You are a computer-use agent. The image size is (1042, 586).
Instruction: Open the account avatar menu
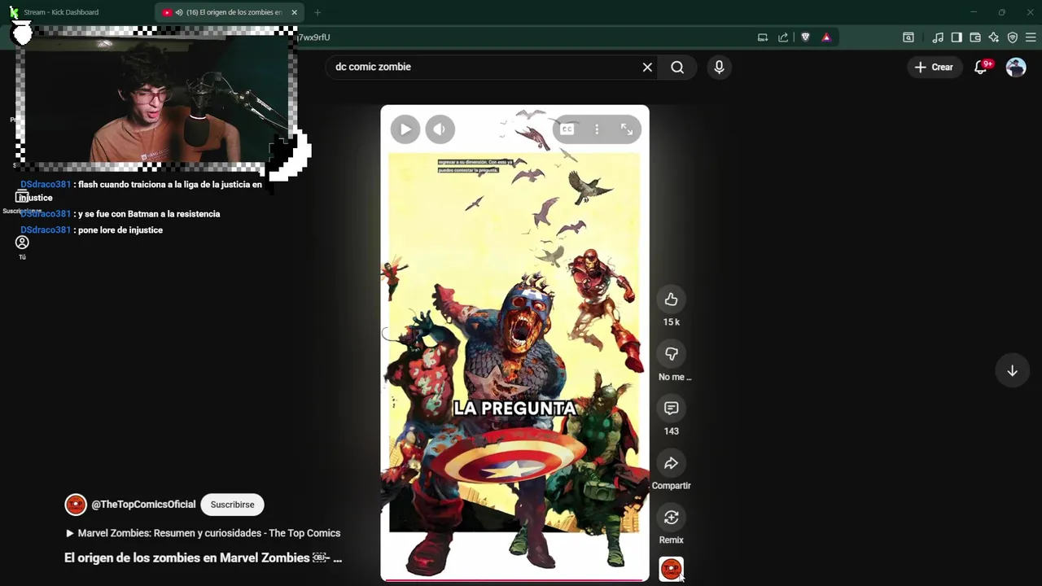coord(1016,68)
